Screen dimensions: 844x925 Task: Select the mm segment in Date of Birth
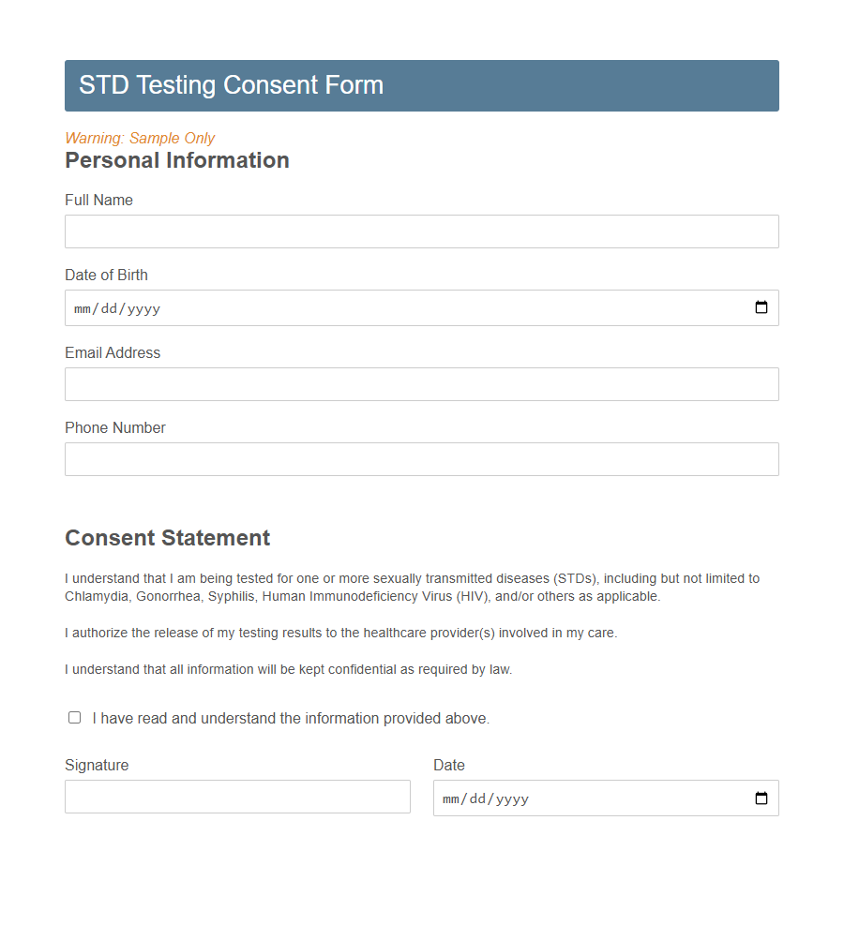click(x=84, y=307)
